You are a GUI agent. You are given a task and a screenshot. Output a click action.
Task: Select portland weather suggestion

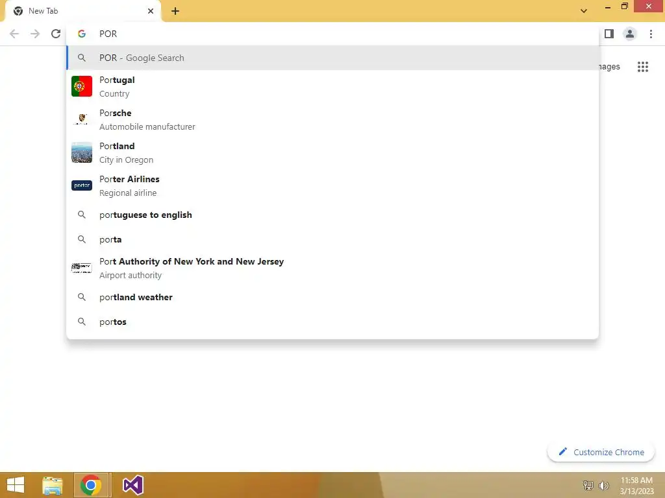(x=332, y=297)
